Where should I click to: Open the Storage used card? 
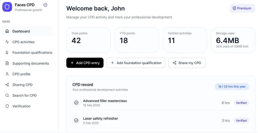[x=233, y=40]
